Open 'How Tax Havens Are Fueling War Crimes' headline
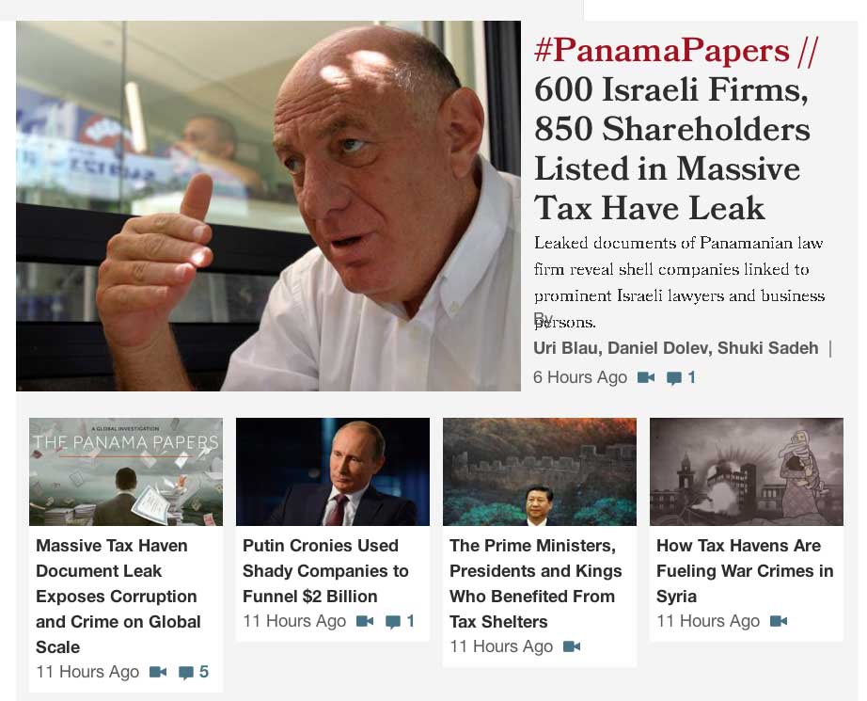 click(745, 571)
